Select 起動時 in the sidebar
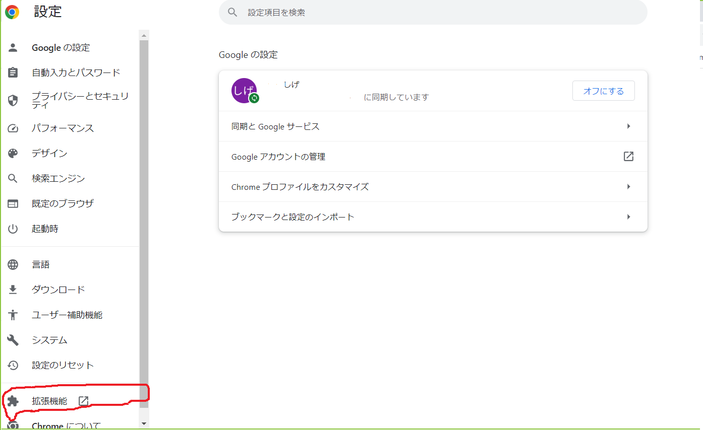Image resolution: width=703 pixels, height=430 pixels. tap(45, 229)
